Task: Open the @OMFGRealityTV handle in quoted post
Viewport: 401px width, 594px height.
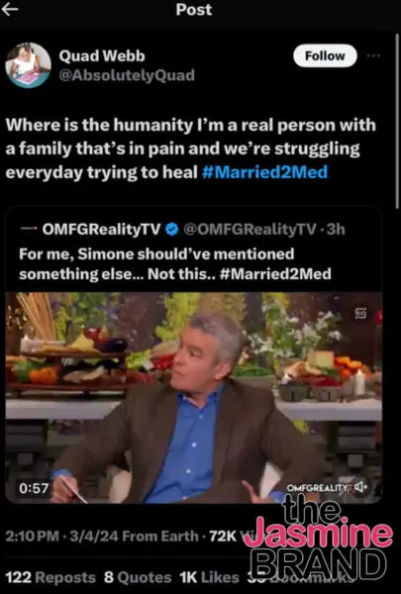Action: [250, 230]
